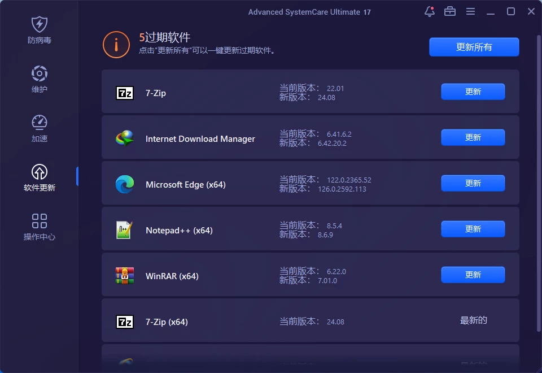This screenshot has width=542, height=373.
Task: Go to the 加速 speed-up section
Action: 40,128
